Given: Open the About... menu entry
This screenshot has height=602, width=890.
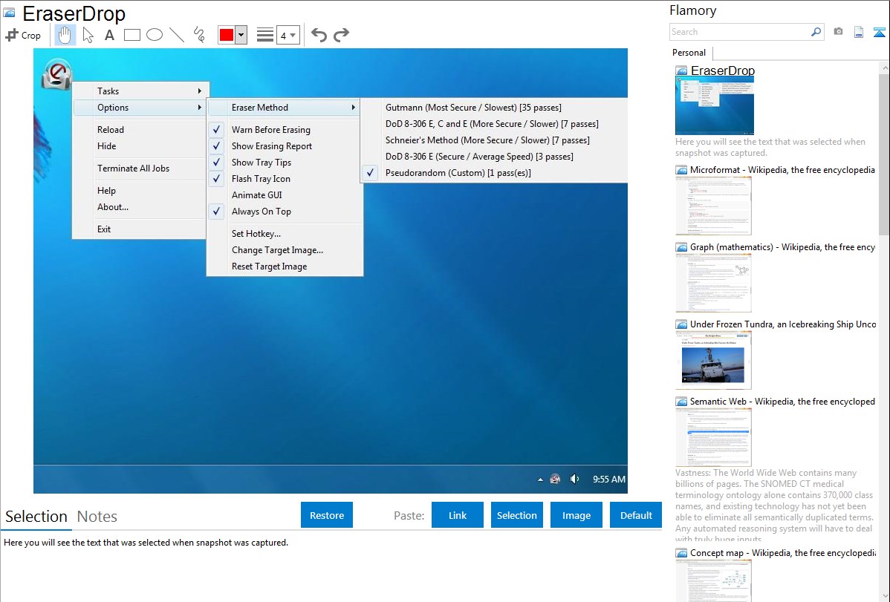Looking at the screenshot, I should pyautogui.click(x=112, y=207).
